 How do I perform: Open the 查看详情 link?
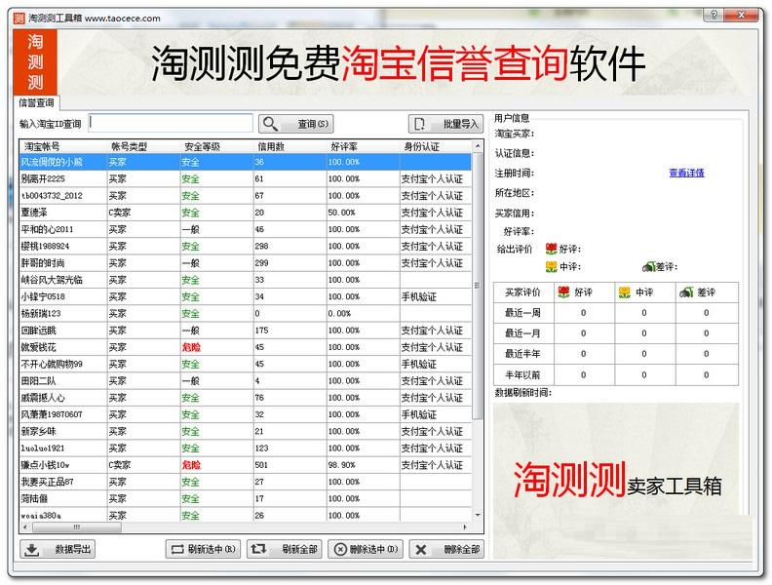pos(686,173)
